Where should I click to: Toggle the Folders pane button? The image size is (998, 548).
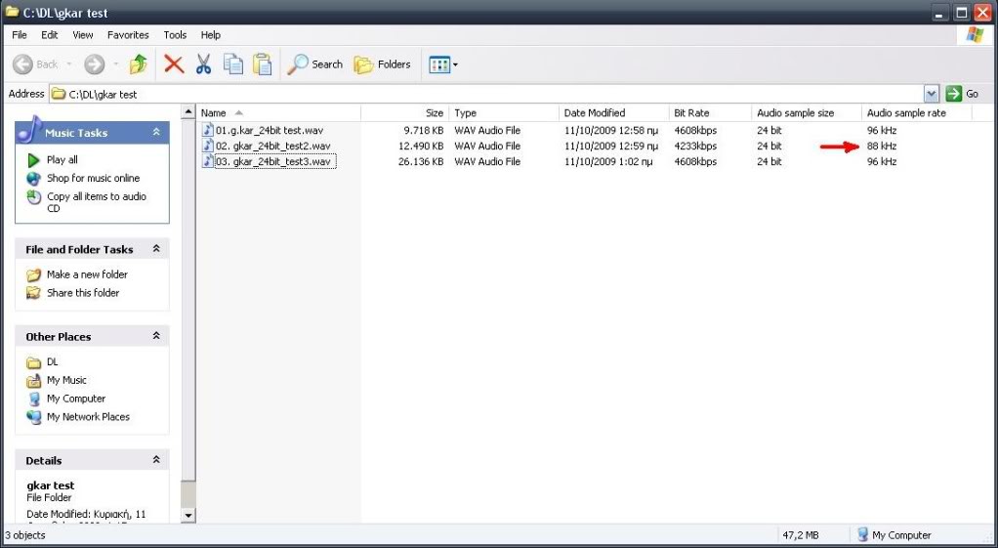(382, 64)
